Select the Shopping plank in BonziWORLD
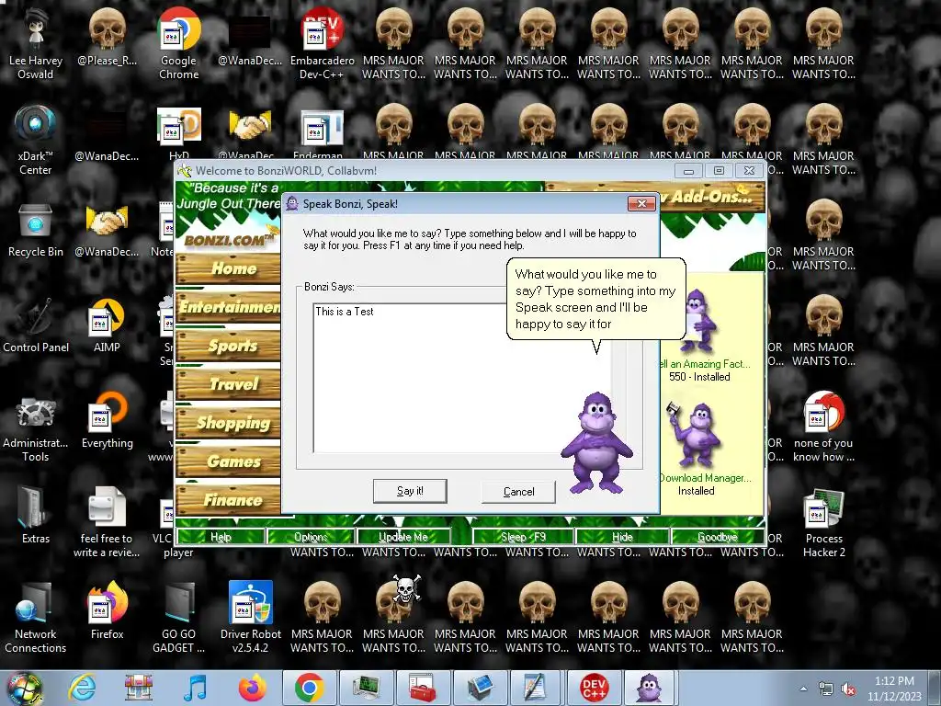 [228, 423]
